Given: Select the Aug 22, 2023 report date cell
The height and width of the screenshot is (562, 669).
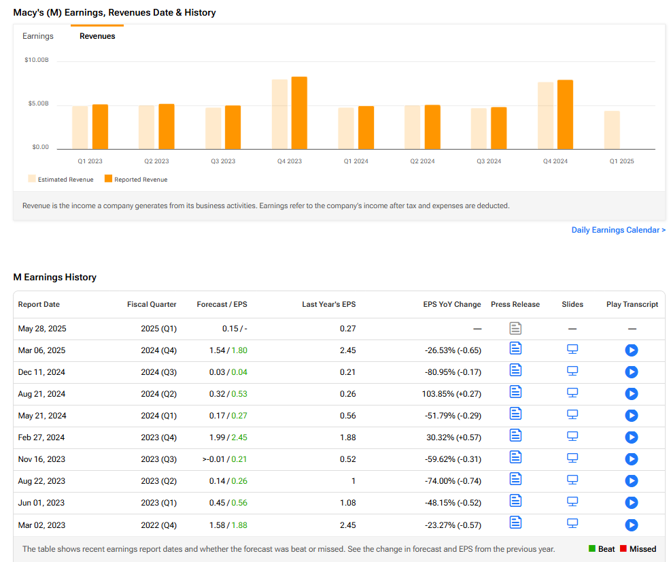Looking at the screenshot, I should click(x=42, y=481).
